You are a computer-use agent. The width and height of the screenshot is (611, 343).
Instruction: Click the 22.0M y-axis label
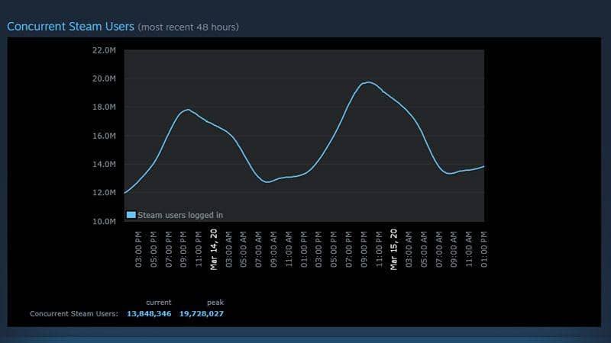coord(104,50)
